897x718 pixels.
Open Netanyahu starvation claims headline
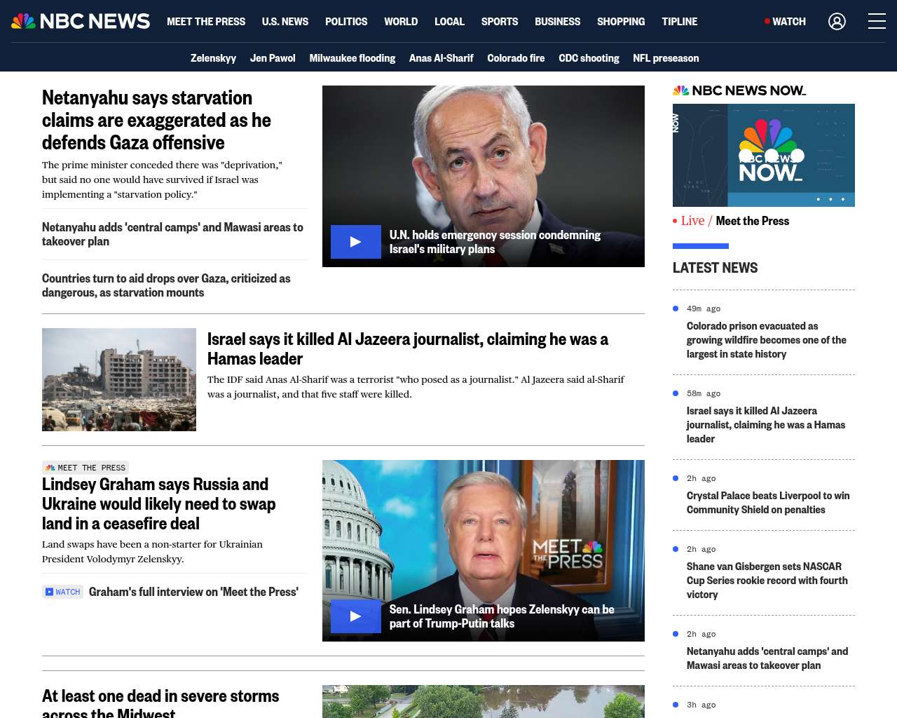coord(156,120)
